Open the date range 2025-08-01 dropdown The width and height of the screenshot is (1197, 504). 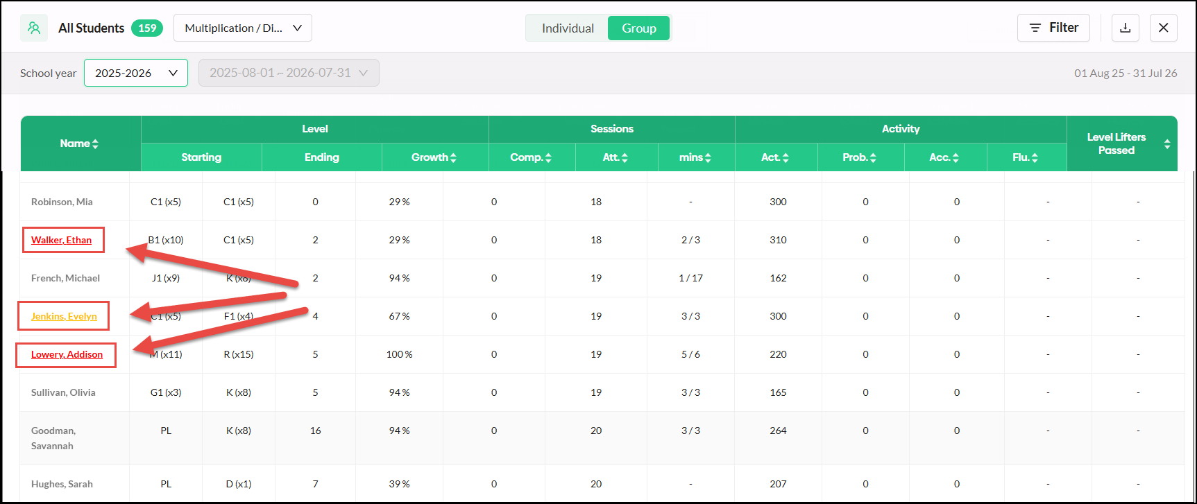289,73
